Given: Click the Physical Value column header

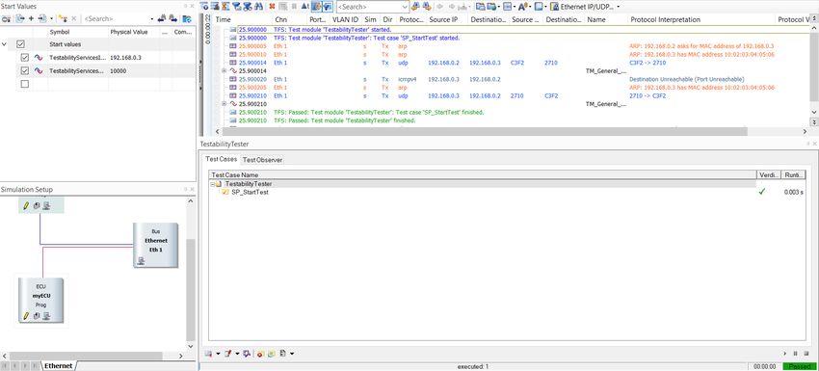Looking at the screenshot, I should pyautogui.click(x=128, y=32).
